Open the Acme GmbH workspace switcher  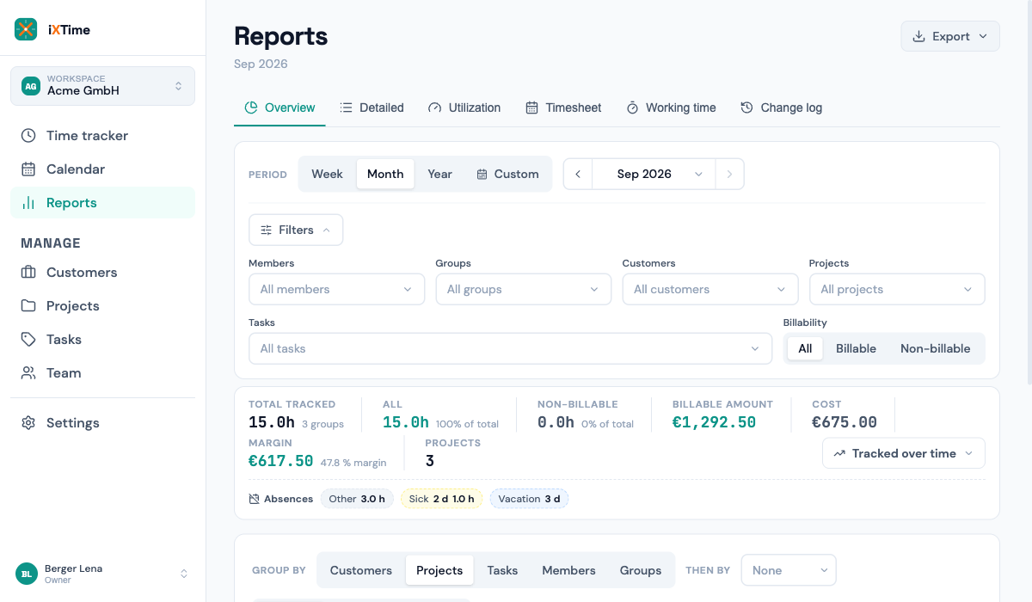(x=102, y=86)
